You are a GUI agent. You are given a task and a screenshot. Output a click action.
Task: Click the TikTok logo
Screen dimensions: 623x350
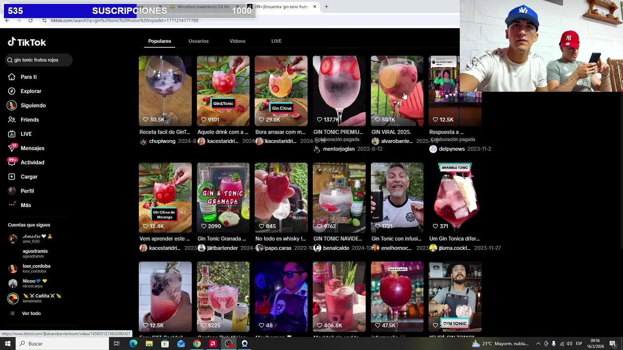coord(27,42)
